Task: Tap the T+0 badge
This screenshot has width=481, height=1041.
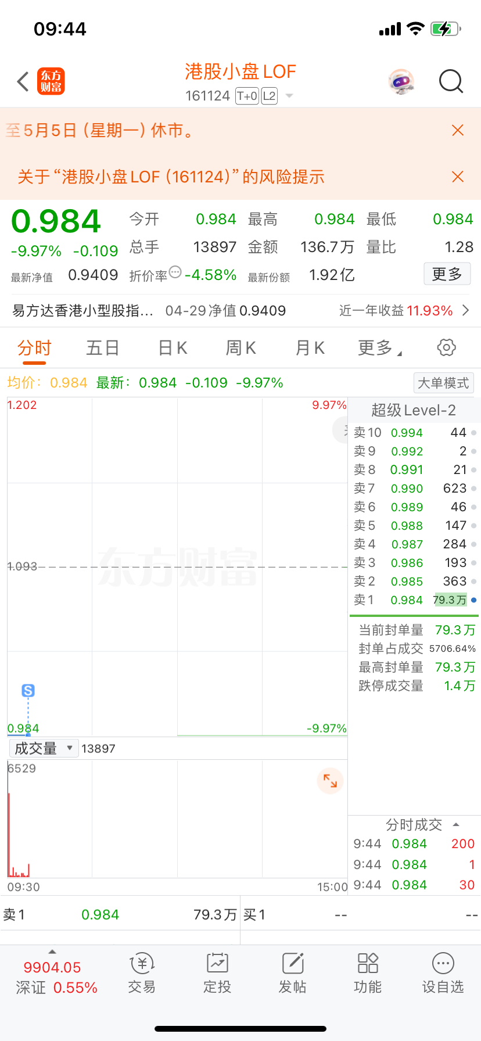Action: [247, 96]
